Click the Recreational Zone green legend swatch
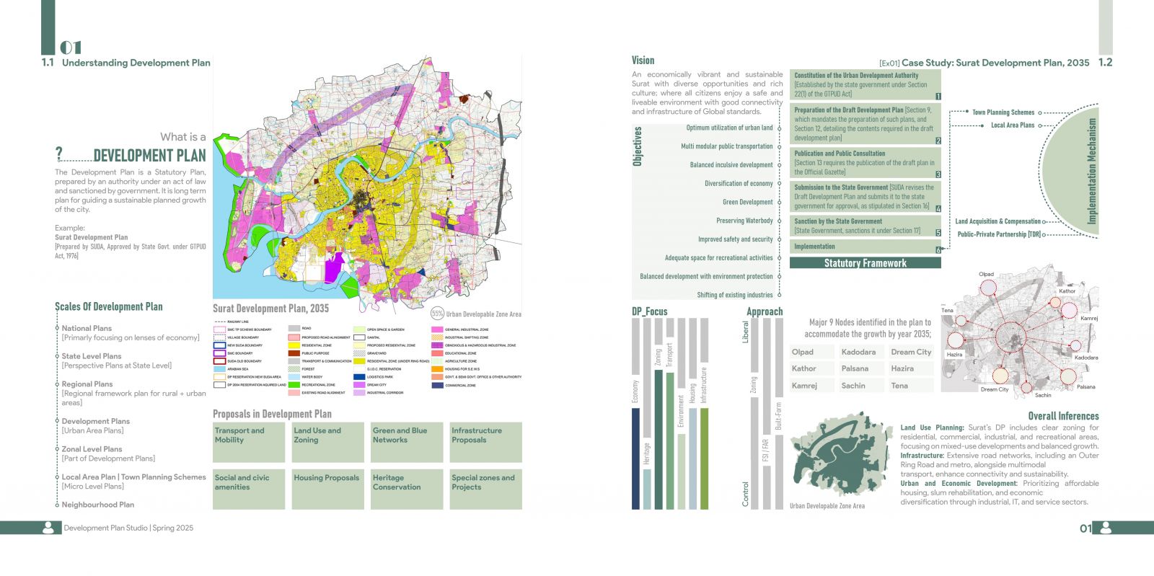Viewport: 1154px width, 576px height. click(294, 385)
